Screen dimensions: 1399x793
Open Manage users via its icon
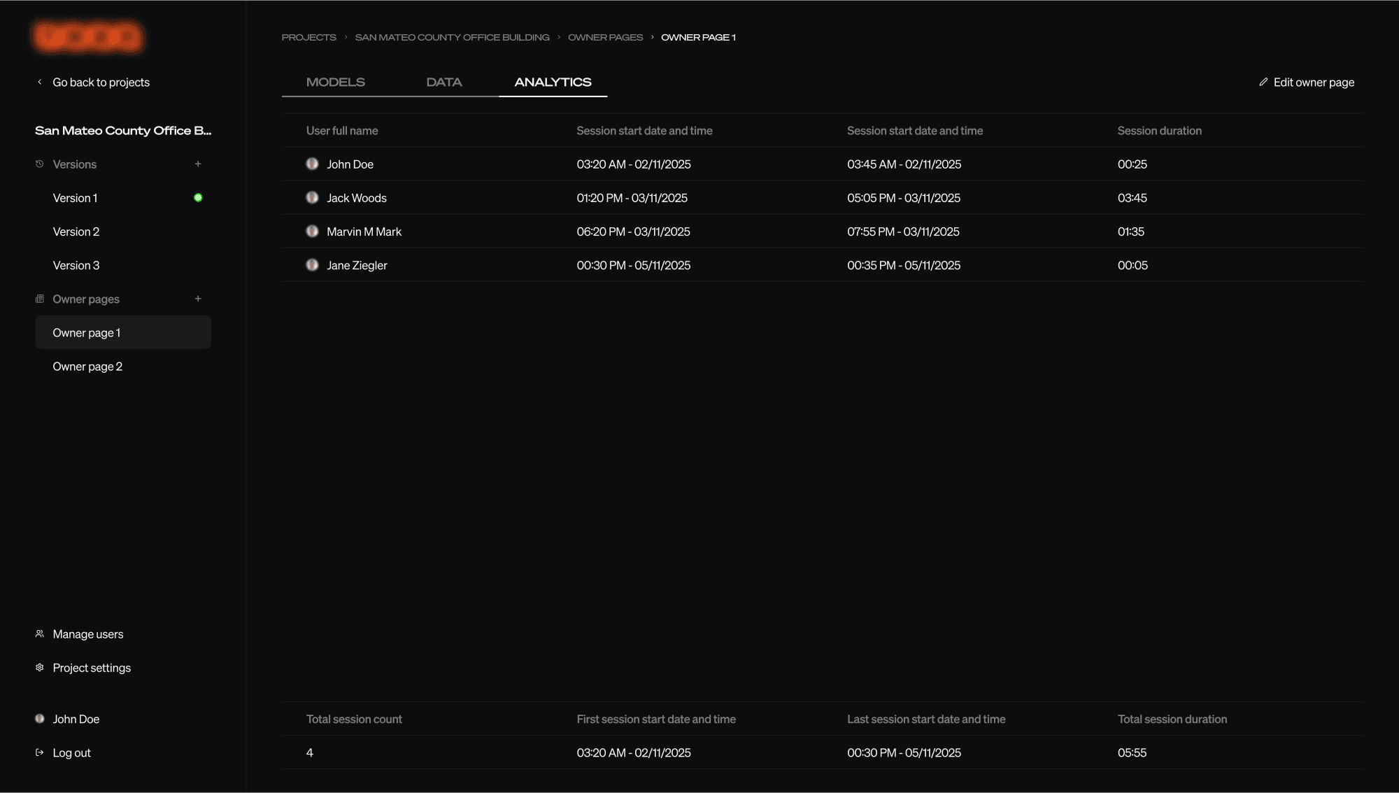point(39,634)
